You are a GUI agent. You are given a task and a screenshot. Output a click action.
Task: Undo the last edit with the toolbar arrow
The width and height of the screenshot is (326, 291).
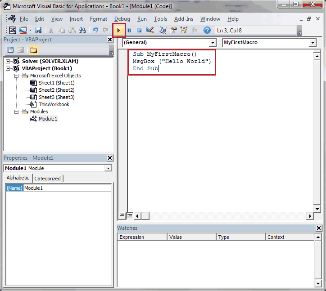click(95, 30)
